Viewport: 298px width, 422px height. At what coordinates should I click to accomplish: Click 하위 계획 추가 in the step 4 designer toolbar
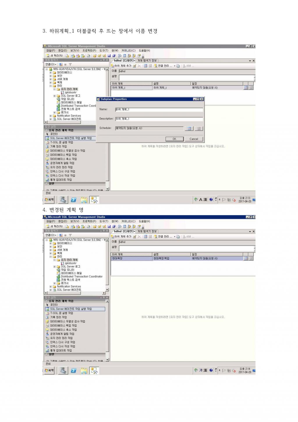121,237
